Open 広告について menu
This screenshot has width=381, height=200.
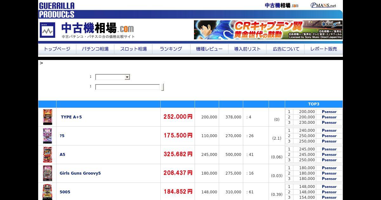(286, 49)
